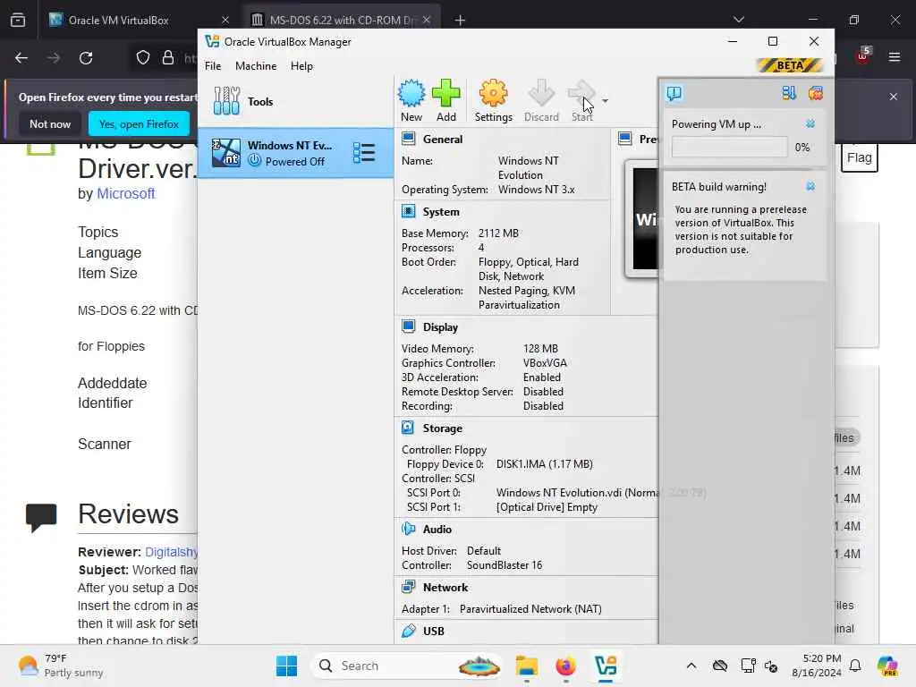This screenshot has width=916, height=687.
Task: Click the Storage section header
Action: point(442,428)
